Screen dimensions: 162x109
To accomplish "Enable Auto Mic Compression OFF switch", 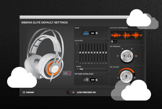I will [x=114, y=41].
